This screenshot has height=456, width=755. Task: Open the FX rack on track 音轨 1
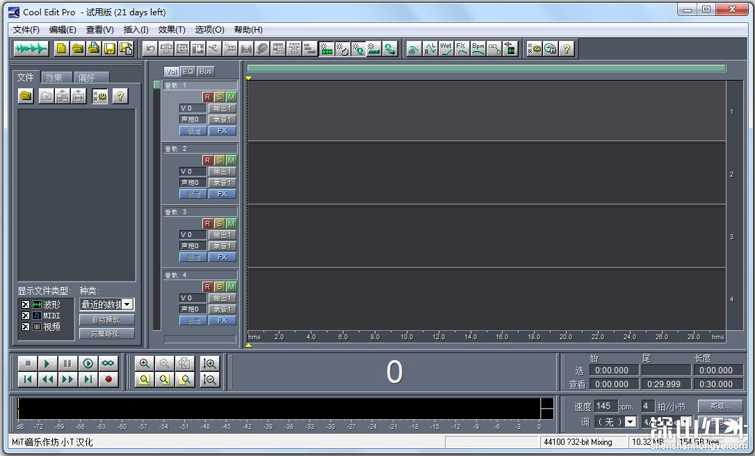pyautogui.click(x=221, y=131)
